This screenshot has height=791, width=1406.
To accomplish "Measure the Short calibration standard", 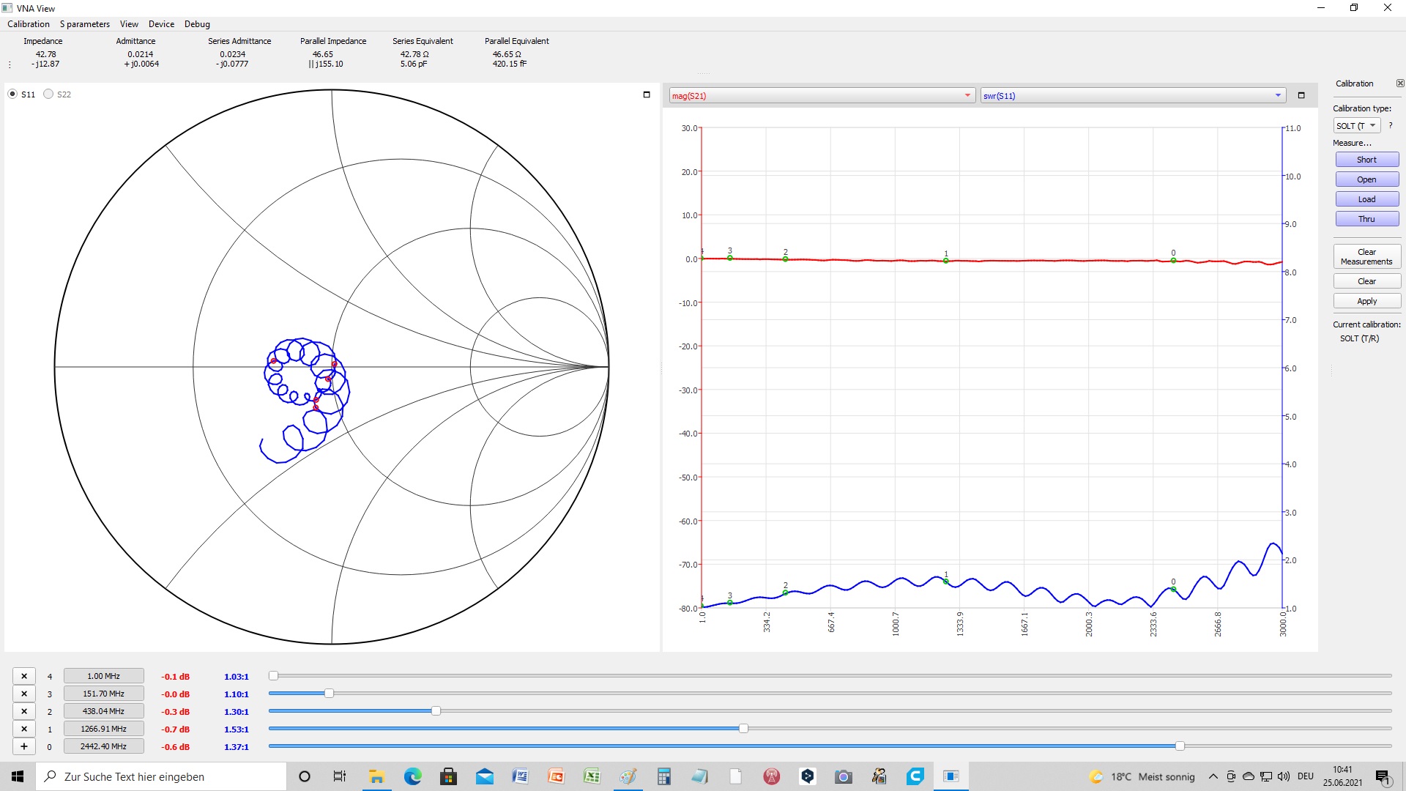I will (1366, 160).
